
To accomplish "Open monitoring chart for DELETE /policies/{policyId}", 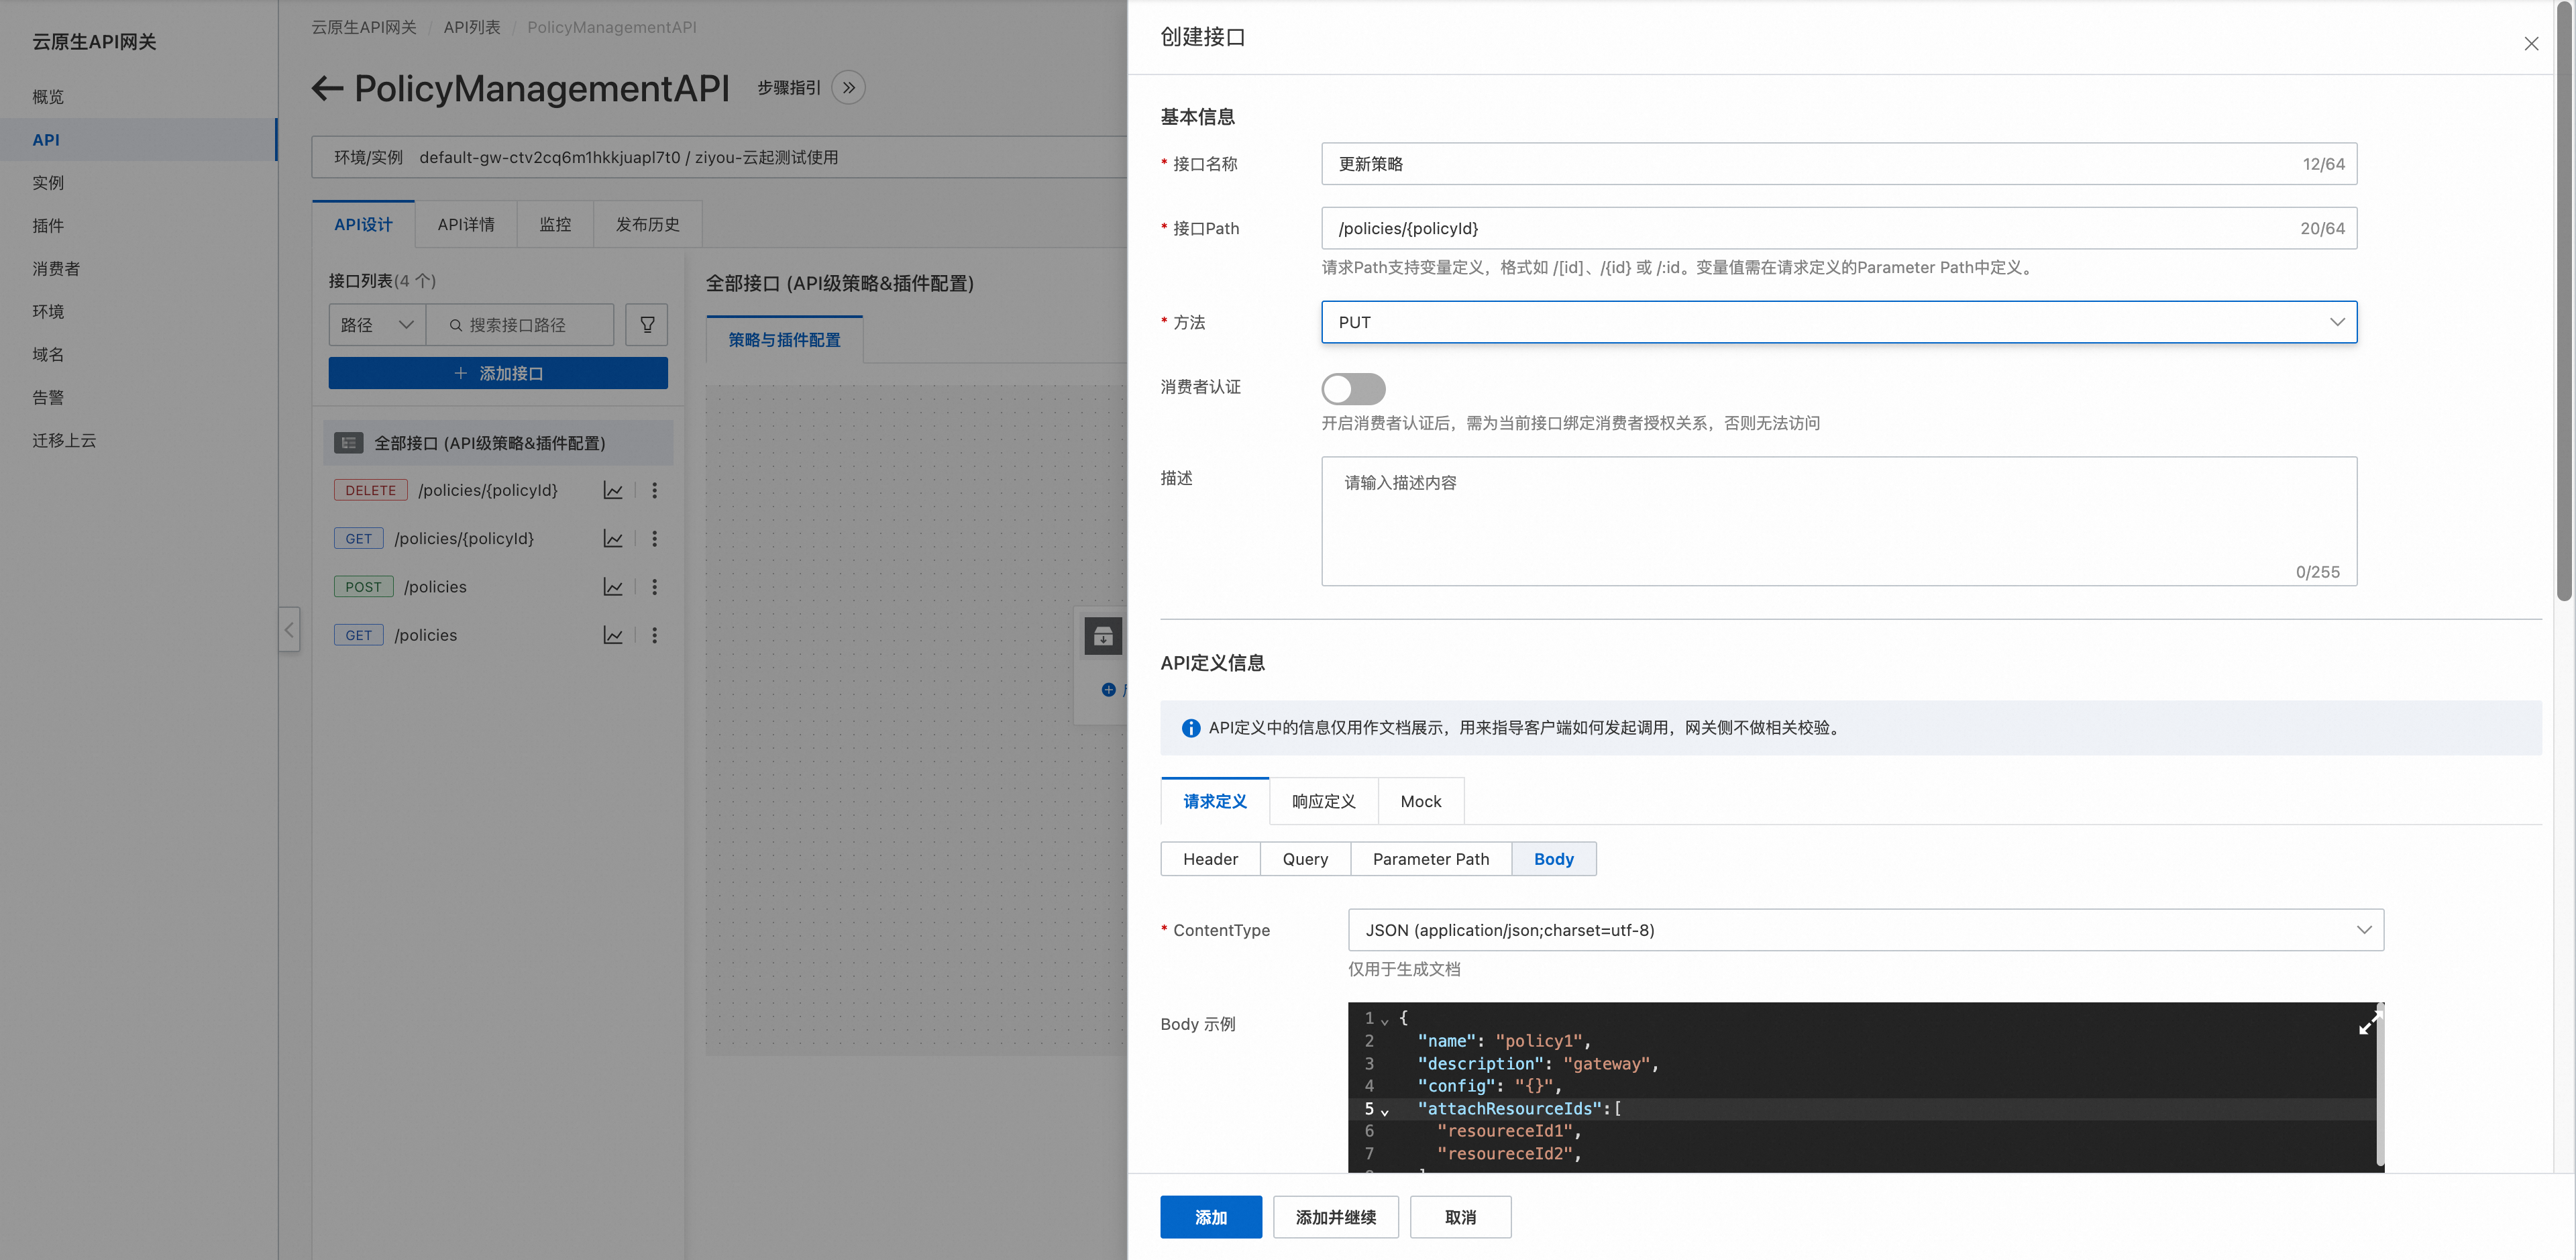I will 613,490.
